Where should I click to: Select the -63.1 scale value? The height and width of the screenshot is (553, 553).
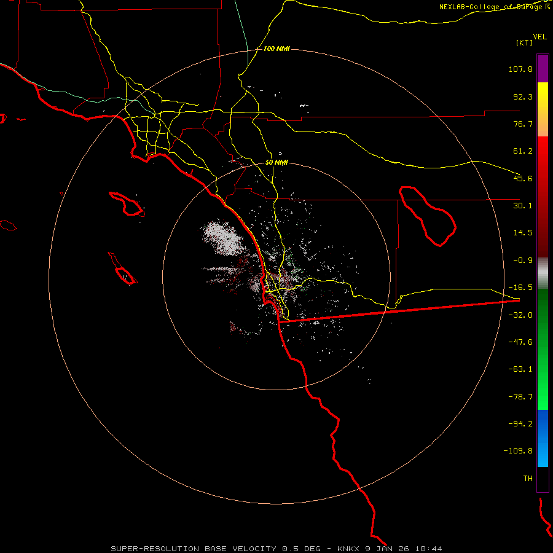pos(520,369)
